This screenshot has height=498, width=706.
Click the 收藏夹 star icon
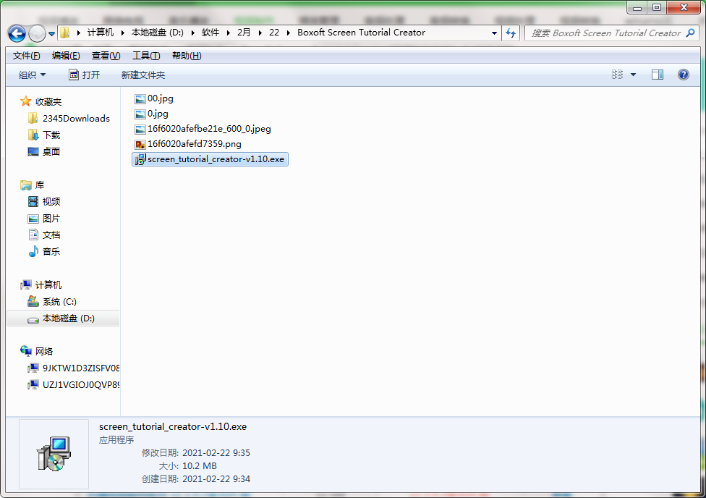coord(25,101)
